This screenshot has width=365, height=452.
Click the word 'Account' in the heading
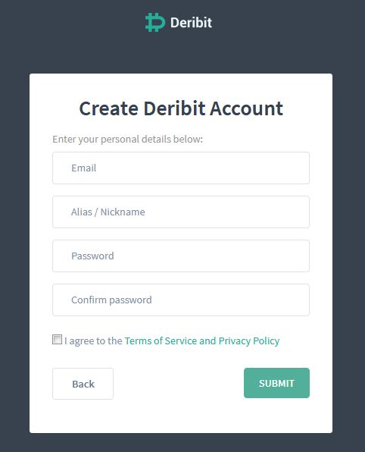pyautogui.click(x=246, y=108)
